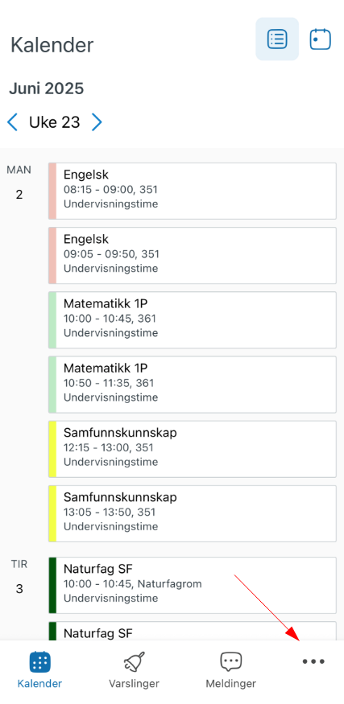Open Samfunnskunnskap lesson at 13:05
The width and height of the screenshot is (344, 704).
coord(193,513)
